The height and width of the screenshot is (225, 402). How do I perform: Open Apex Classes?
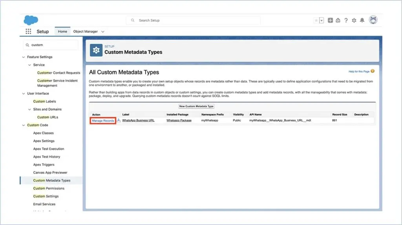43,133
